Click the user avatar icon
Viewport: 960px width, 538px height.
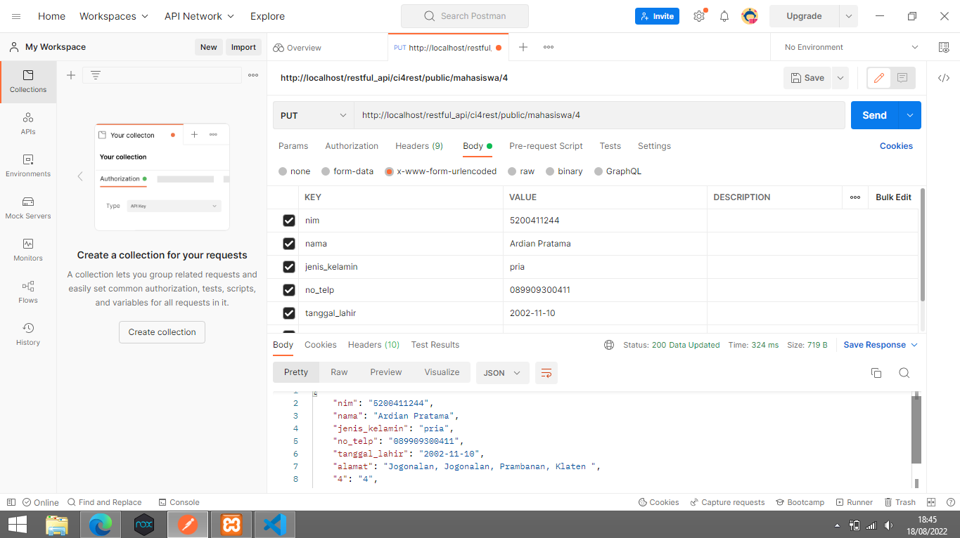750,16
